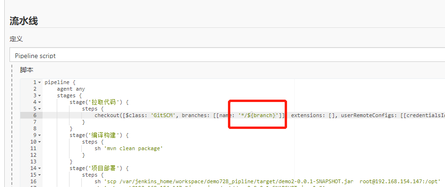
Task: Collapse the steps fold arrow at line 15
Action: (39, 175)
